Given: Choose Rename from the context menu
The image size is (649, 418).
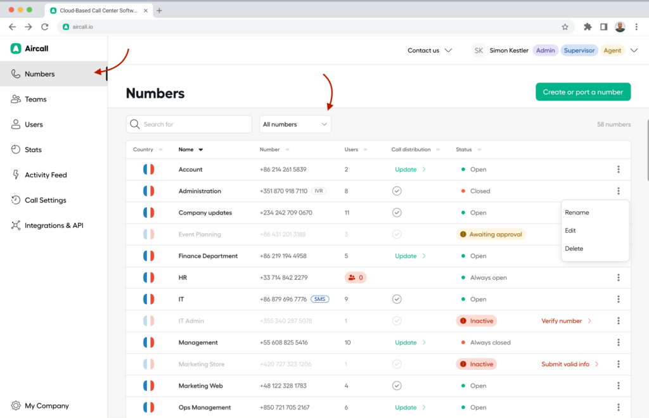Looking at the screenshot, I should (577, 213).
